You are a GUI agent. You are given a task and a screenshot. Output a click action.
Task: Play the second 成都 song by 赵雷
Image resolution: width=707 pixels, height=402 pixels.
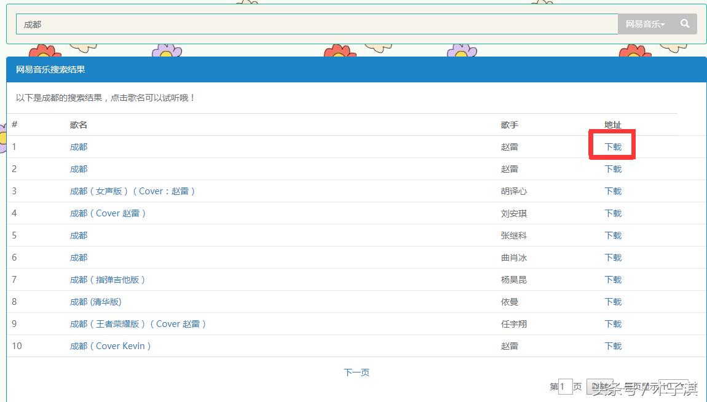click(x=78, y=168)
